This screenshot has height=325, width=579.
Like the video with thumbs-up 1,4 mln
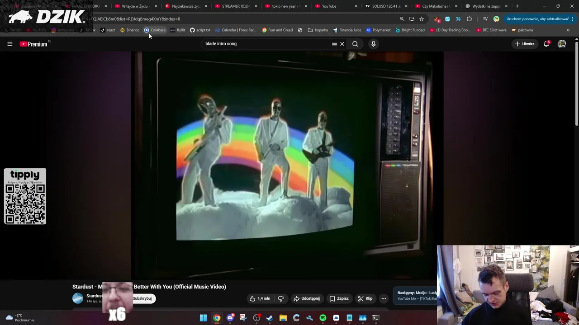[x=260, y=298]
